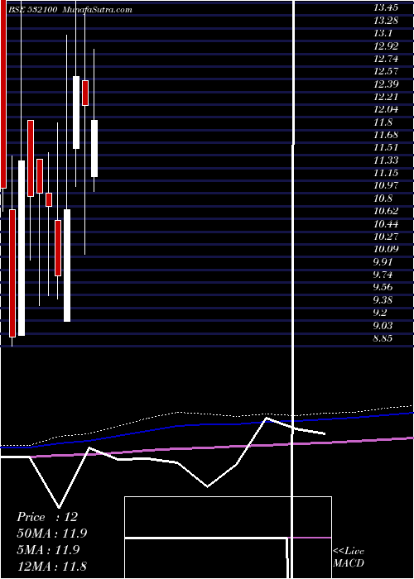Image resolution: width=414 pixels, height=579 pixels.
Task: Click the 11.15 price axis label
Action: (387, 173)
